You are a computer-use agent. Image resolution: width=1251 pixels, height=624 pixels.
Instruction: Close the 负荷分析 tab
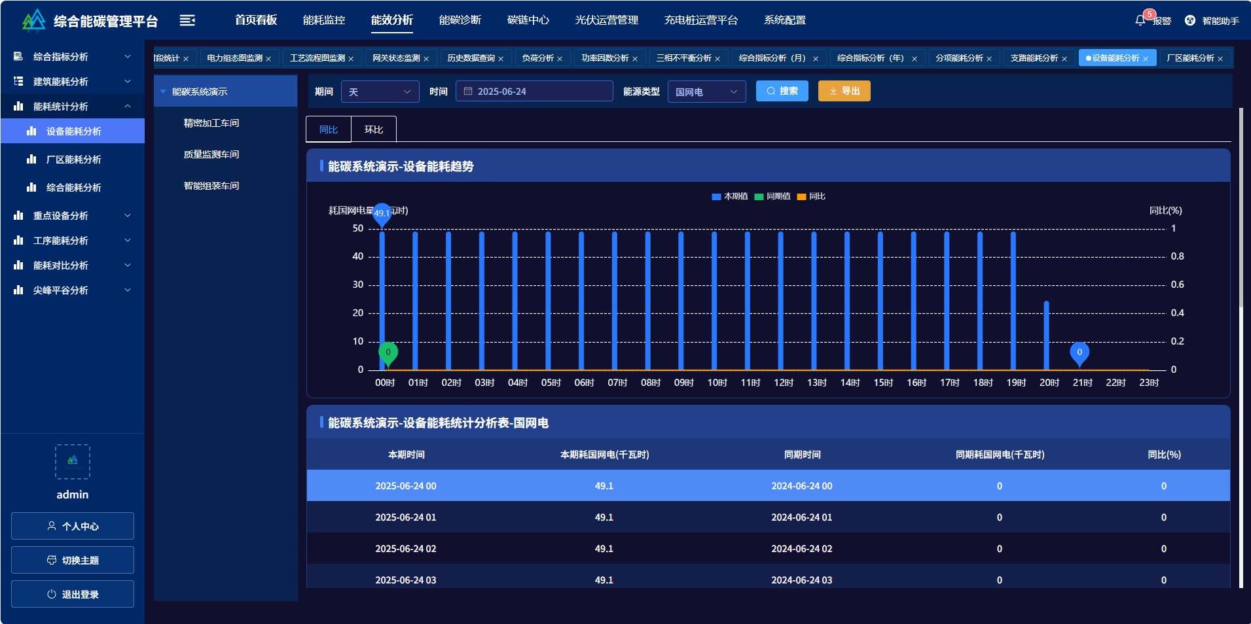(560, 59)
